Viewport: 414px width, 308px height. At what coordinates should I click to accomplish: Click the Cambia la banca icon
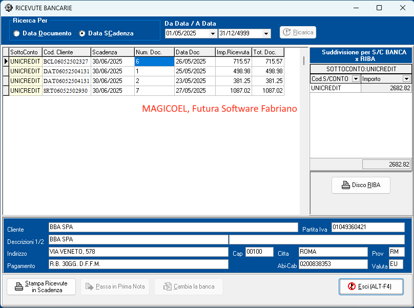(168, 286)
